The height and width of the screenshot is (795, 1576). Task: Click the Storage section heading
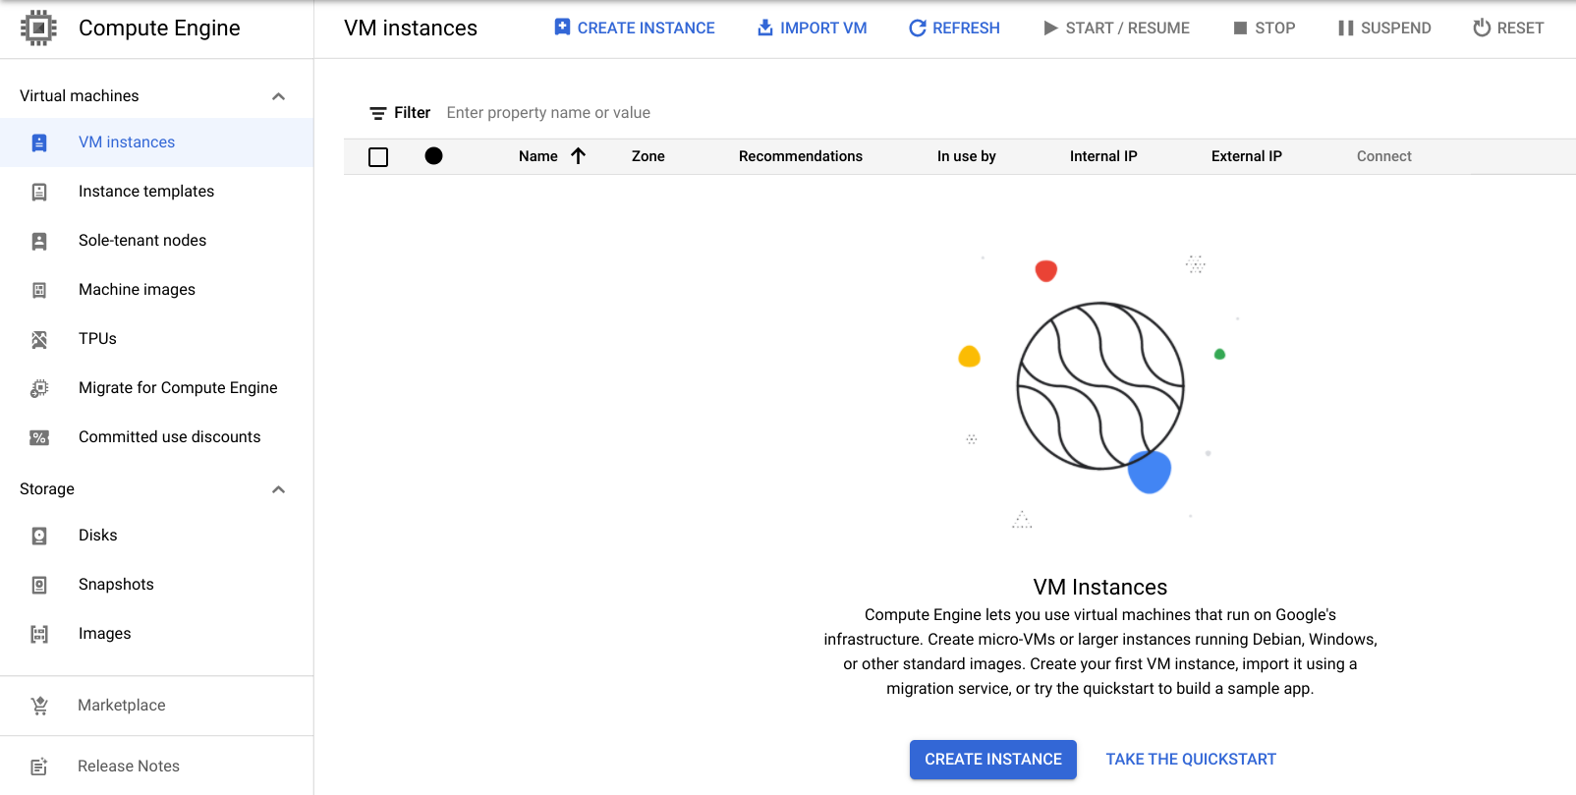click(x=47, y=489)
